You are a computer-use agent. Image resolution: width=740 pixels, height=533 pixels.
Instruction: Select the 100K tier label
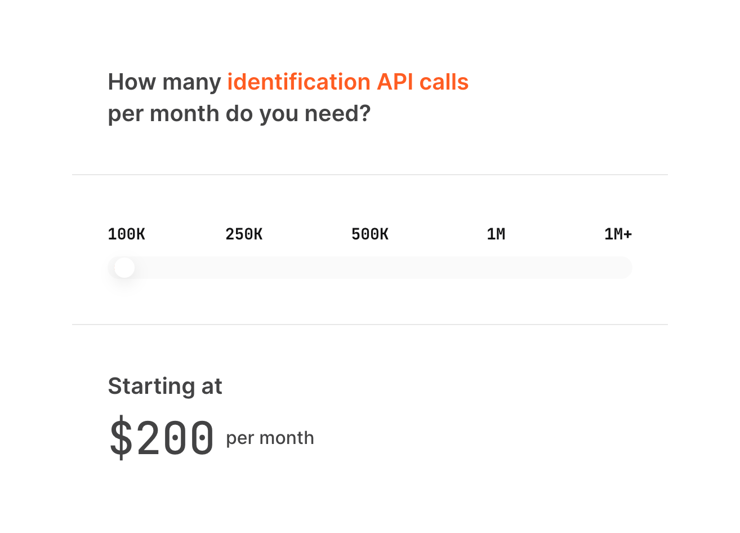126,234
